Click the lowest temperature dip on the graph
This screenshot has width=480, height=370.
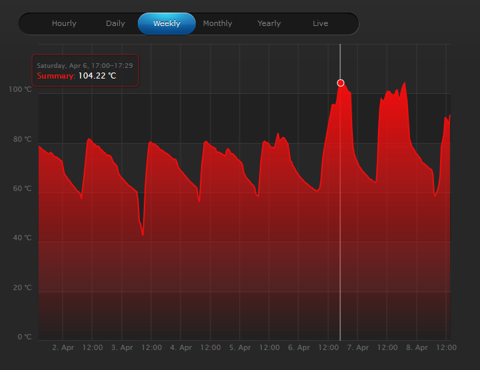point(143,234)
